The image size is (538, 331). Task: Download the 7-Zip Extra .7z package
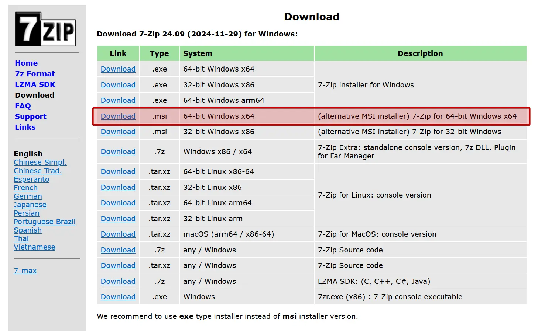point(118,151)
